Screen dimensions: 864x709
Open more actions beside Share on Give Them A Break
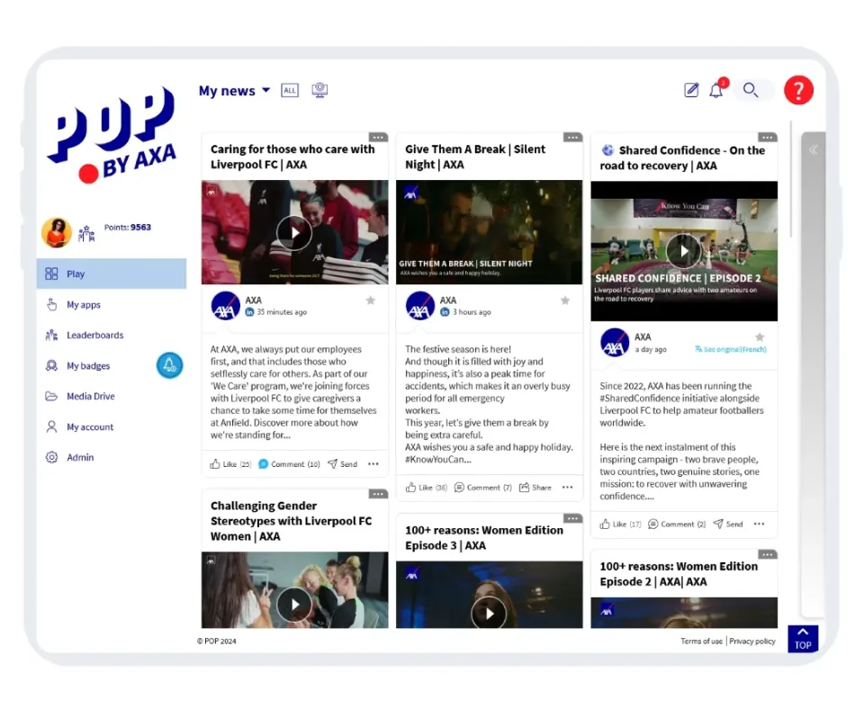point(568,487)
